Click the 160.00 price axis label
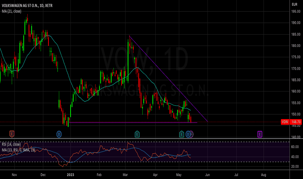Viewport: 303px width, 179px height. (296, 91)
